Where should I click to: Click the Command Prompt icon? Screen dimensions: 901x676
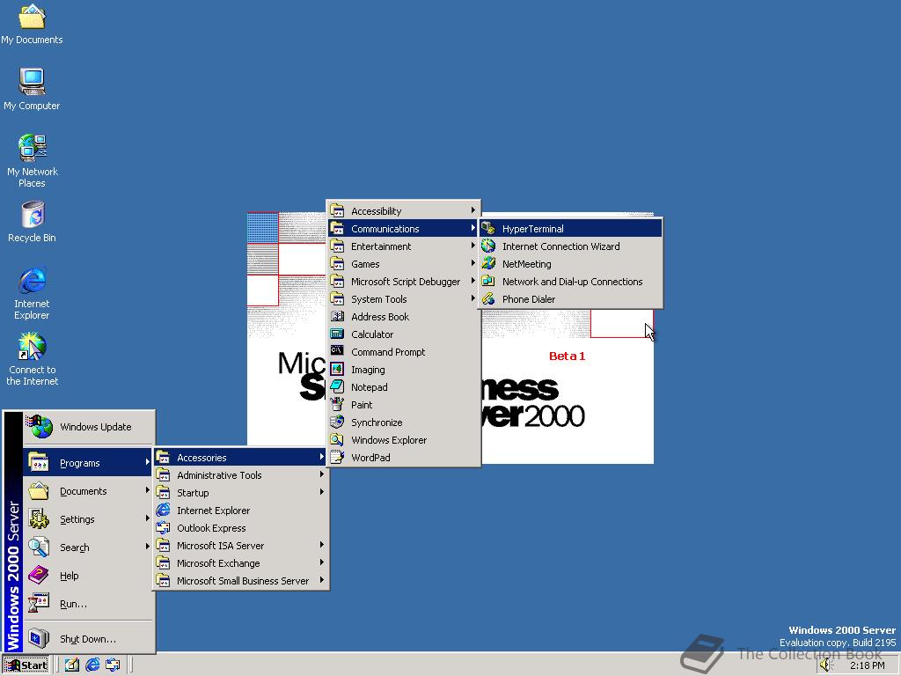click(x=337, y=351)
